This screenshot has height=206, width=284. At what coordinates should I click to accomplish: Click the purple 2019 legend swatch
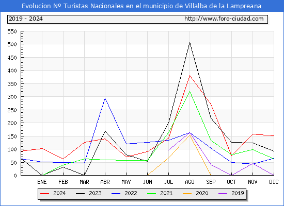coord(223,194)
